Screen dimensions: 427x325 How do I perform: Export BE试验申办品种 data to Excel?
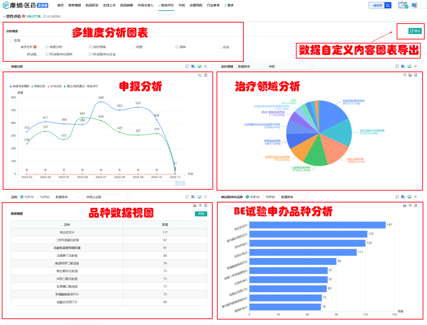point(403,197)
